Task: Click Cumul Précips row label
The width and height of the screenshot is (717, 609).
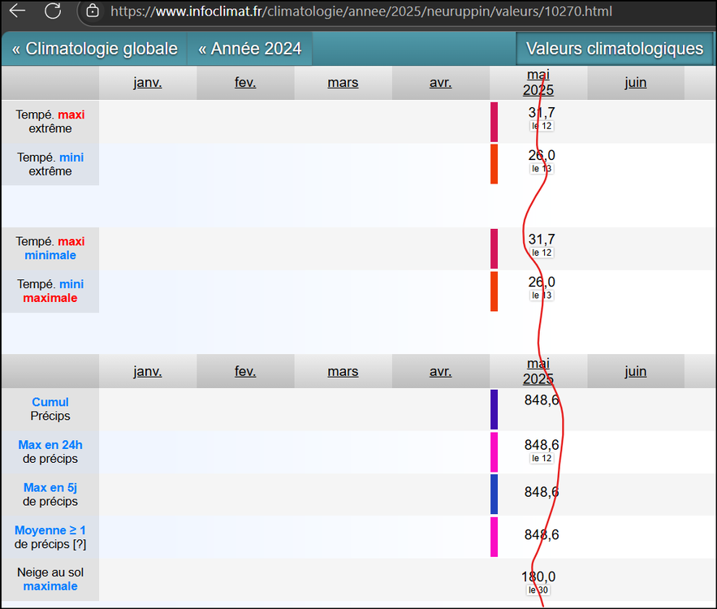Action: (x=50, y=408)
